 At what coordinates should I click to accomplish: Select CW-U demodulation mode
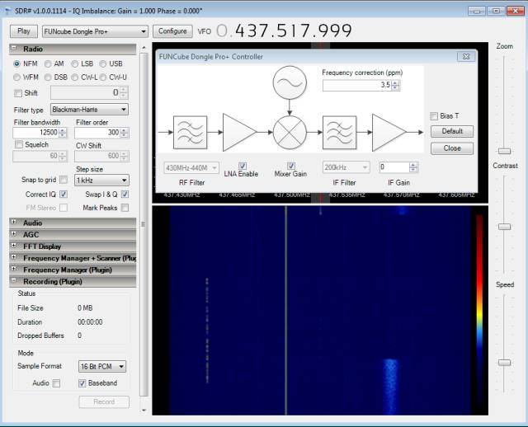tap(102, 77)
